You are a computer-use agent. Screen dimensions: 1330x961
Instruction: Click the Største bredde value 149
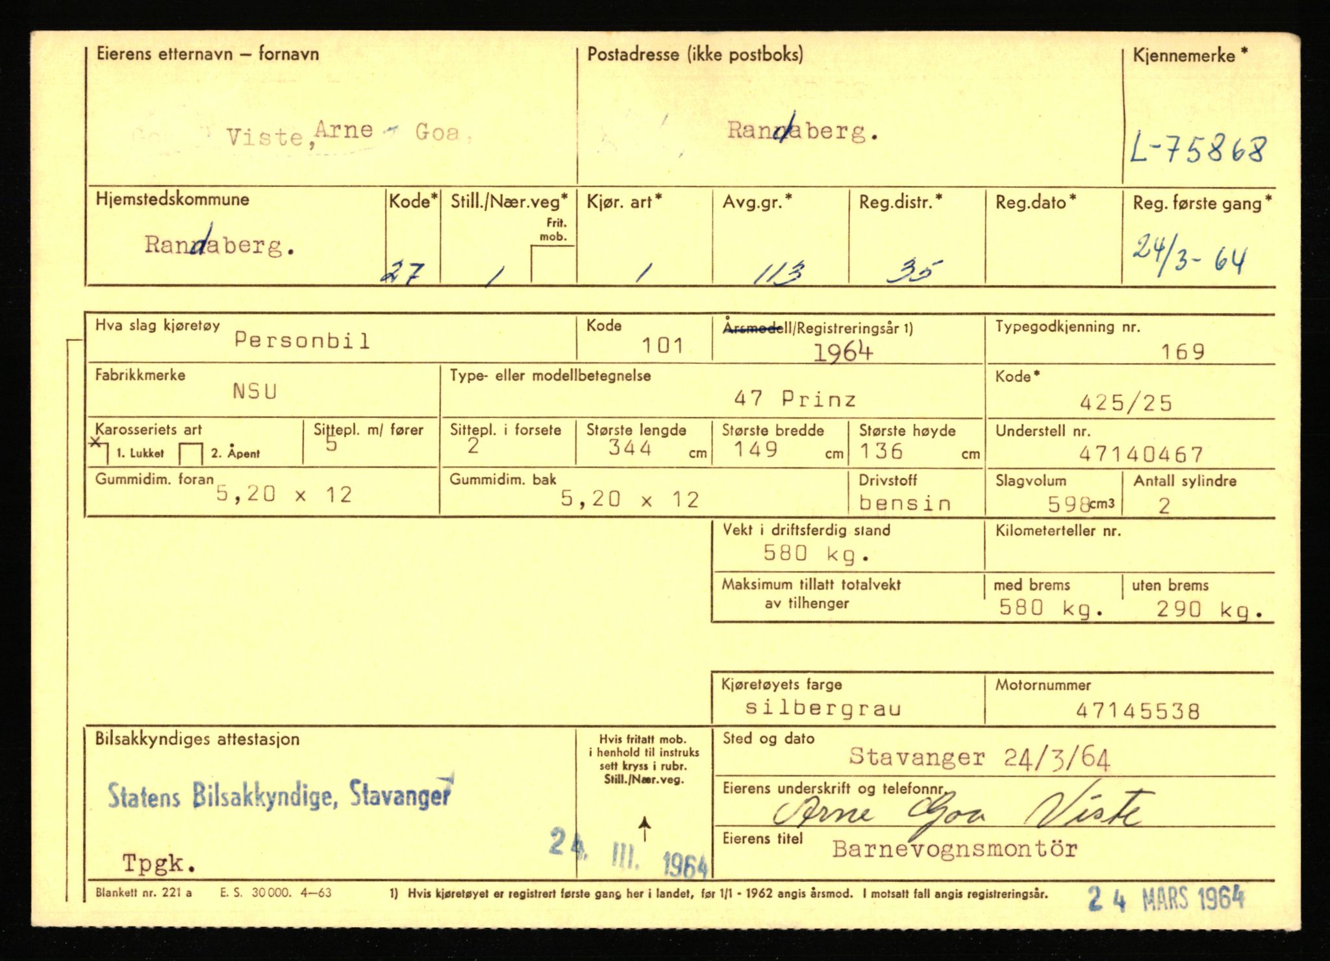point(756,449)
